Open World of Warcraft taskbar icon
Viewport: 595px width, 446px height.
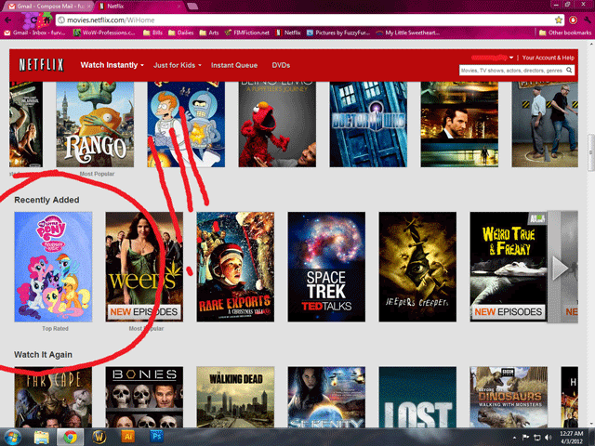pos(99,438)
